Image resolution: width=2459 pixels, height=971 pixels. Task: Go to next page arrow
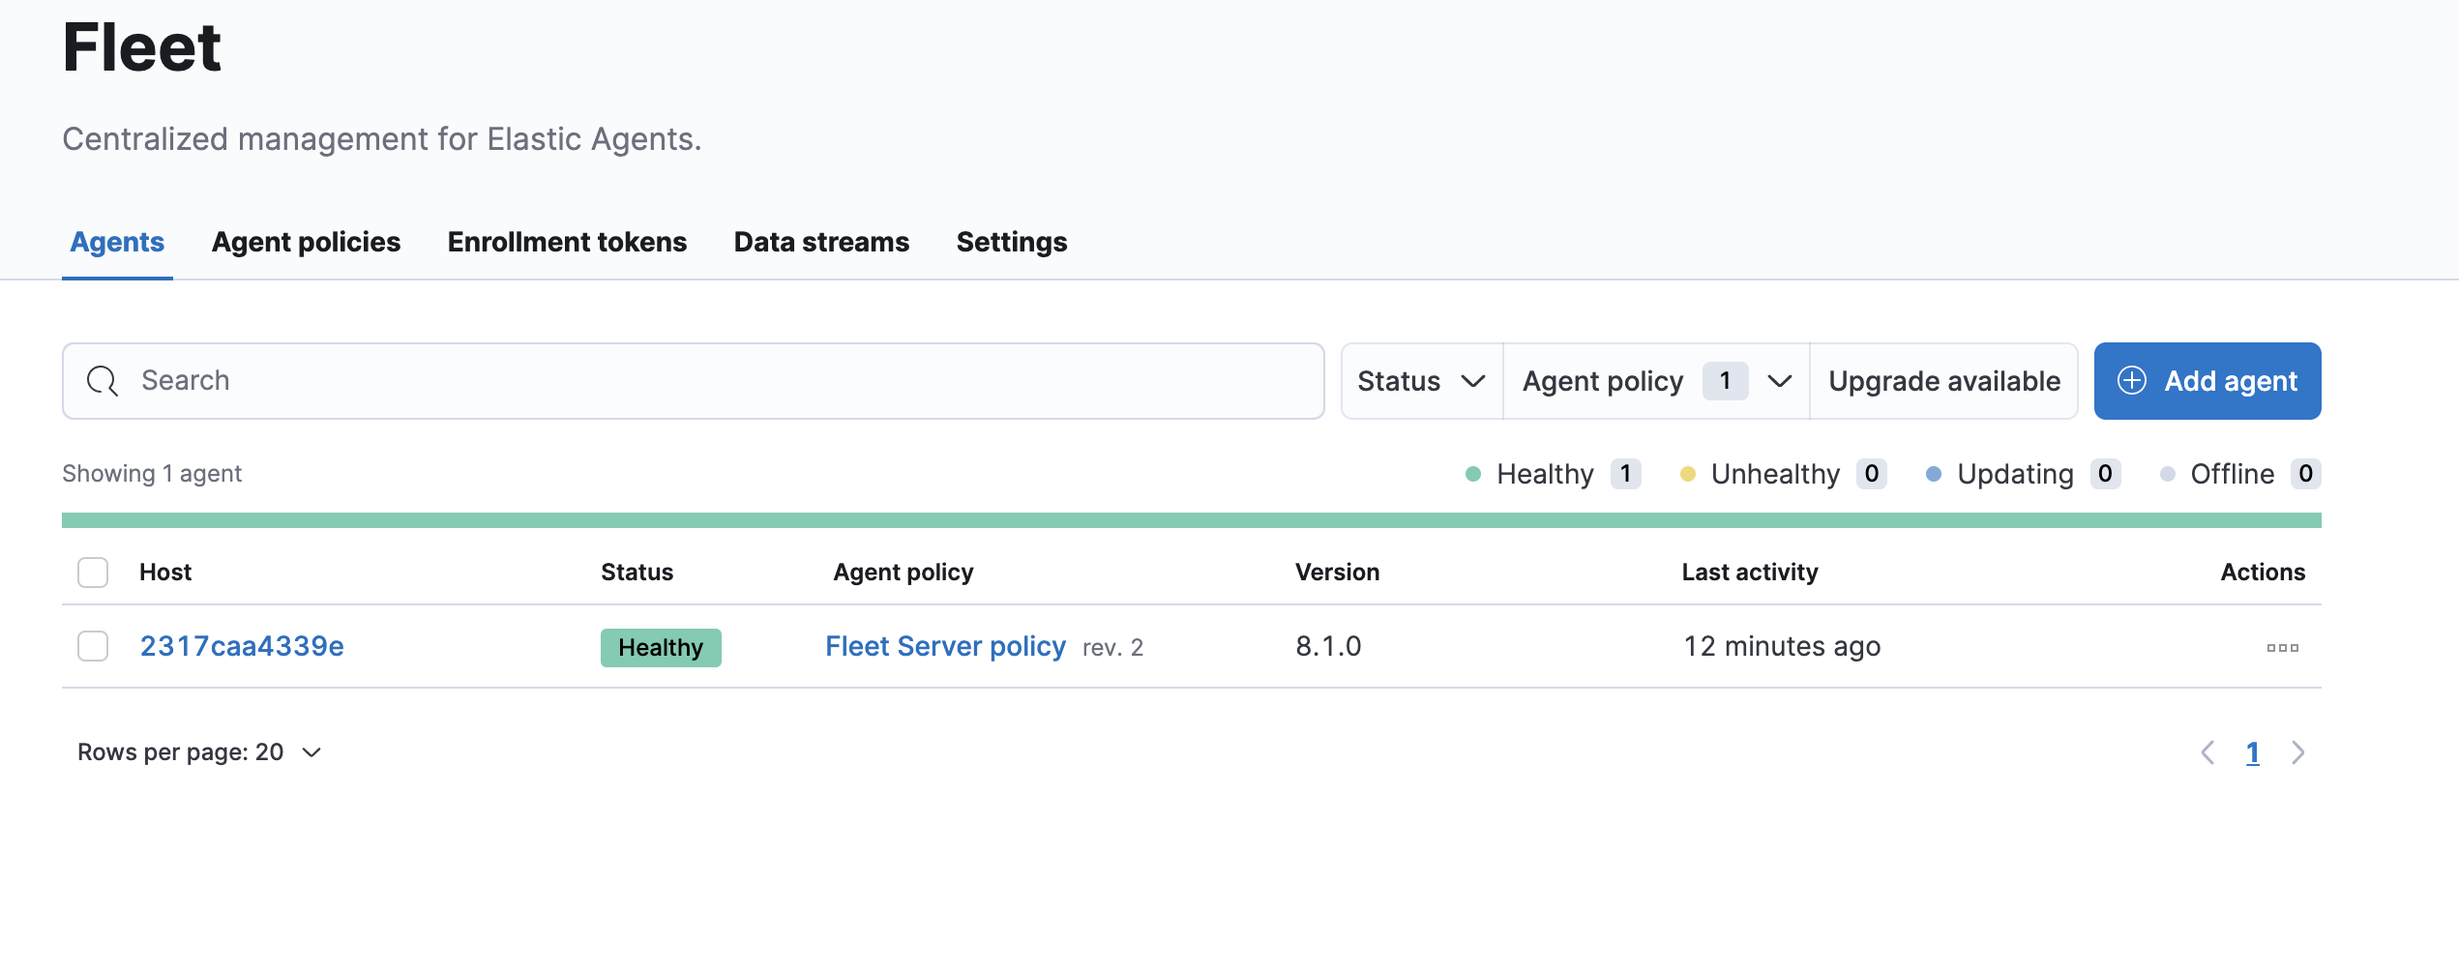pos(2297,752)
